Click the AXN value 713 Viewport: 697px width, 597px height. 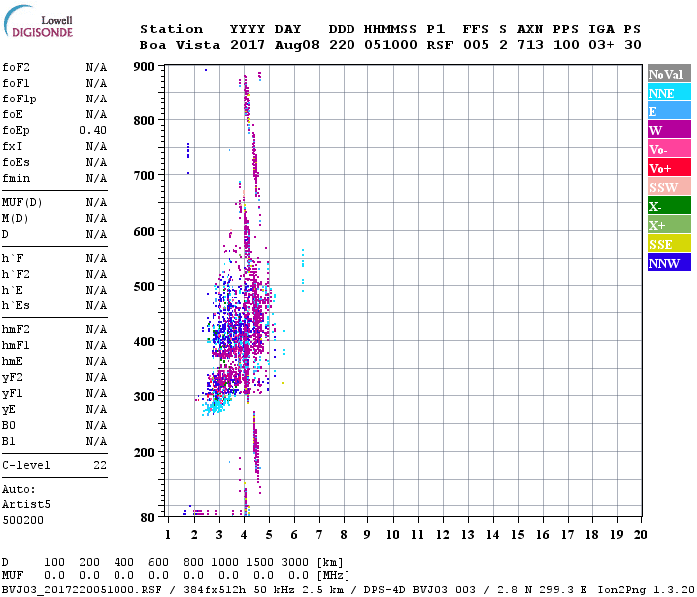pos(530,45)
